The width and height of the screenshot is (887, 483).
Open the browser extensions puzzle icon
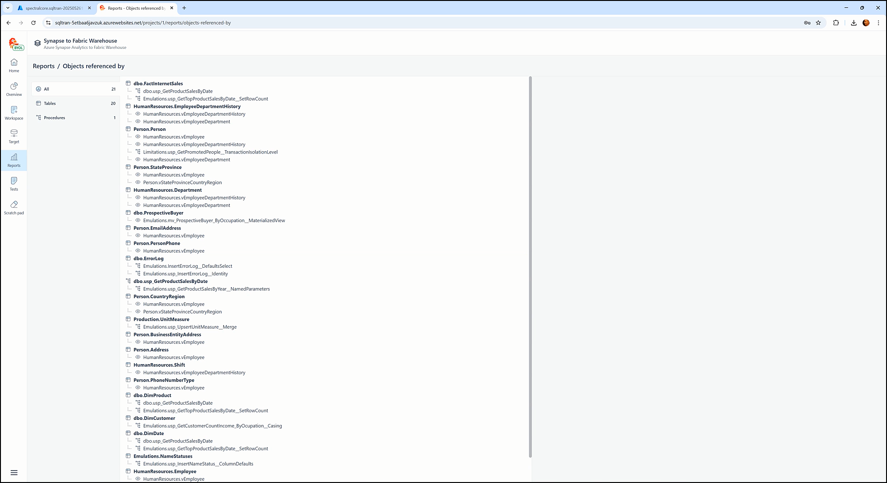coord(836,23)
